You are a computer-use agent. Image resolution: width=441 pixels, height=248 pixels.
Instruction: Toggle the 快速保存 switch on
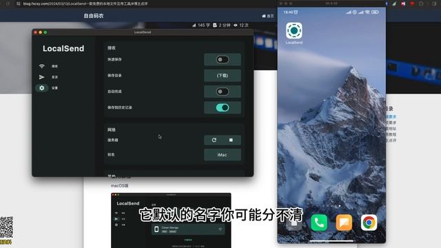223,60
